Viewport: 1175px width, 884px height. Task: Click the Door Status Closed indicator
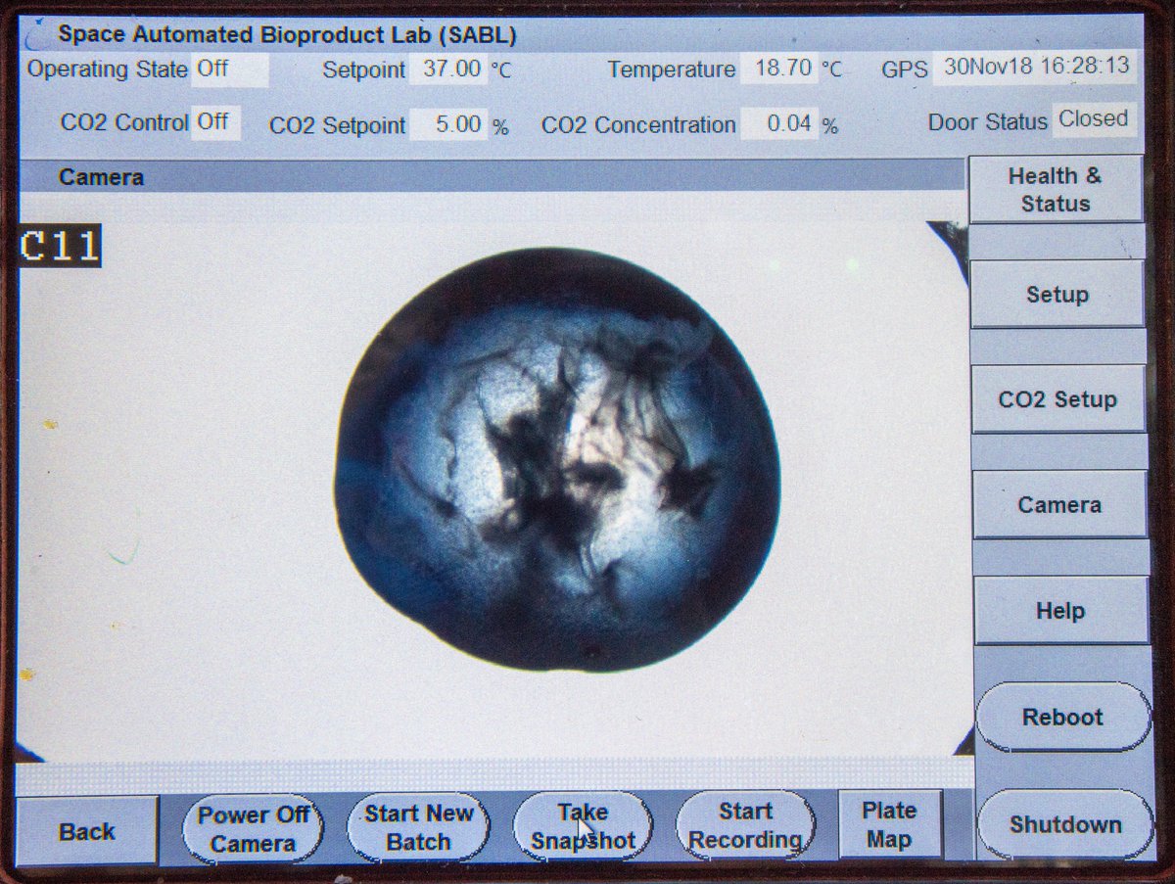(x=1094, y=119)
